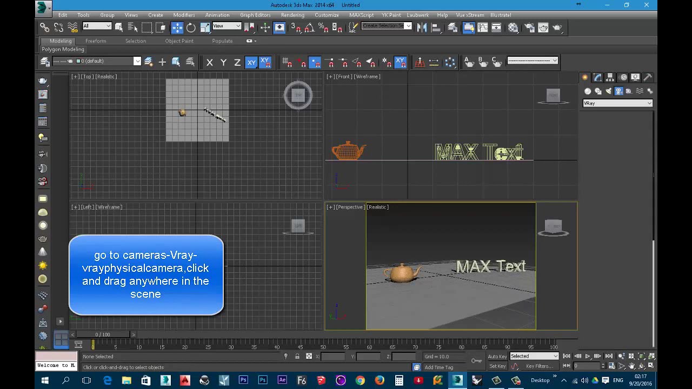
Task: Toggle the Selection Lock padlock
Action: 297,356
